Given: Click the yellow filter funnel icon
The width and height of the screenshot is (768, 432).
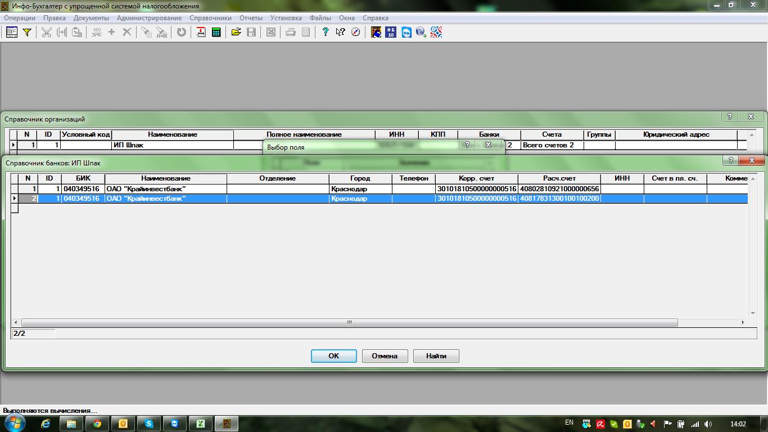Looking at the screenshot, I should [26, 32].
